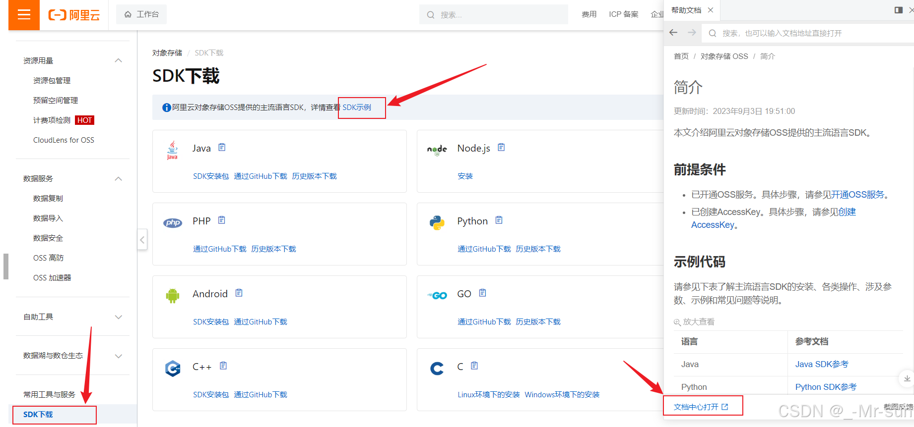
Task: Click the GO gopher logo
Action: coord(437,296)
